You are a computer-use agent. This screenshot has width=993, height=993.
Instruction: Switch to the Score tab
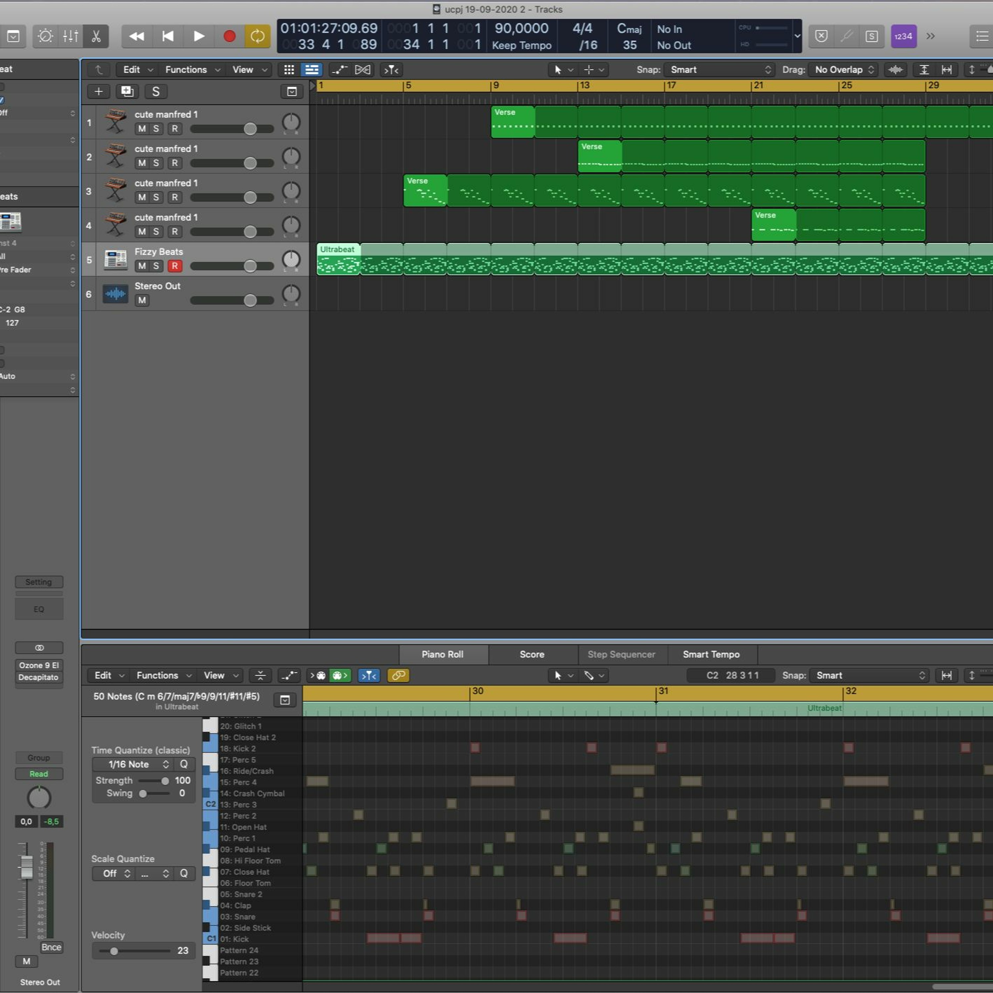point(532,654)
